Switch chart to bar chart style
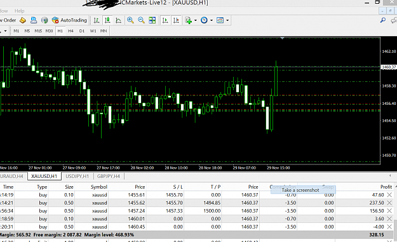 click(97, 20)
